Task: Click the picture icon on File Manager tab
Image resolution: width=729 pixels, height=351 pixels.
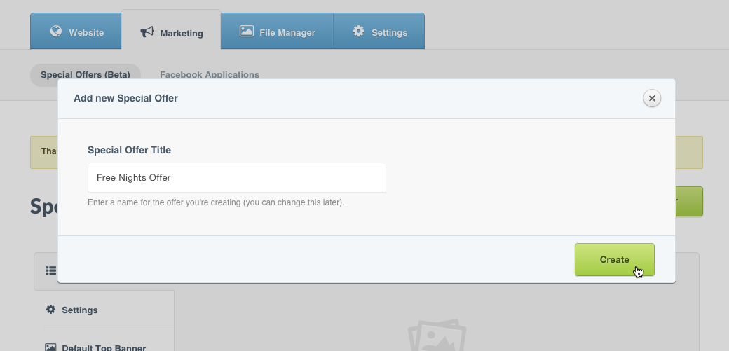Action: (246, 32)
